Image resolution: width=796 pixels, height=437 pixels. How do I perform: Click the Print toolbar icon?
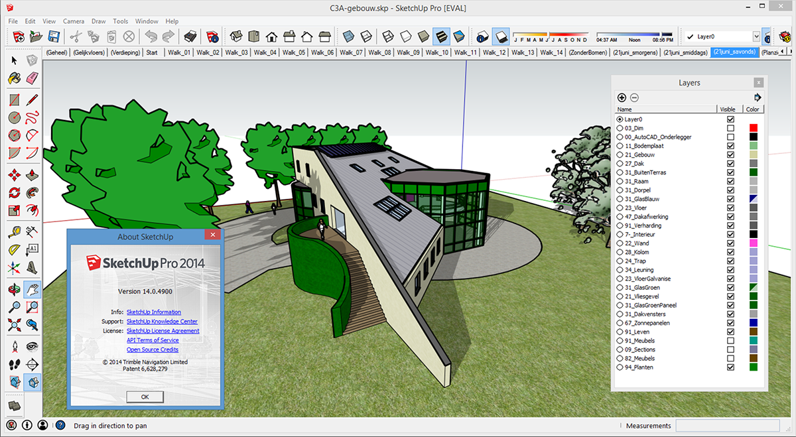point(190,36)
